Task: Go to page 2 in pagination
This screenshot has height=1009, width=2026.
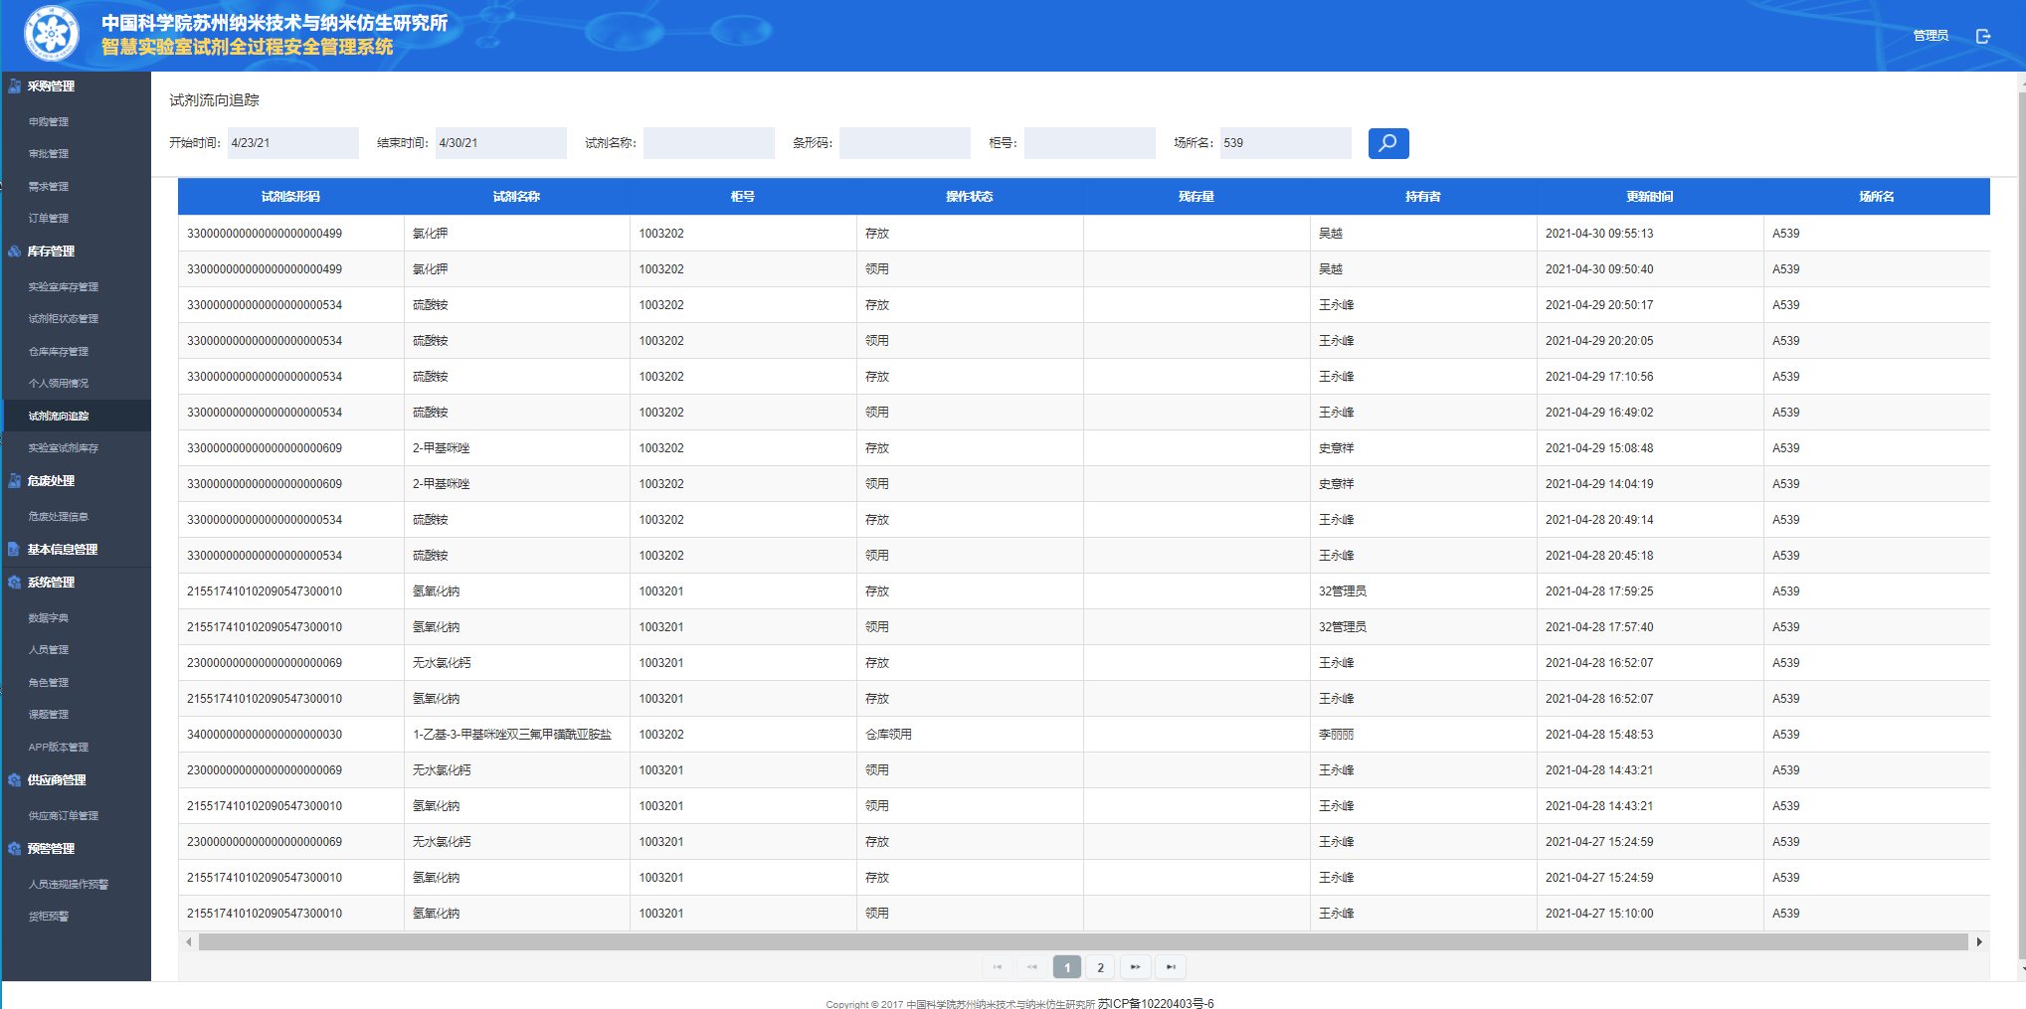Action: click(x=1100, y=967)
